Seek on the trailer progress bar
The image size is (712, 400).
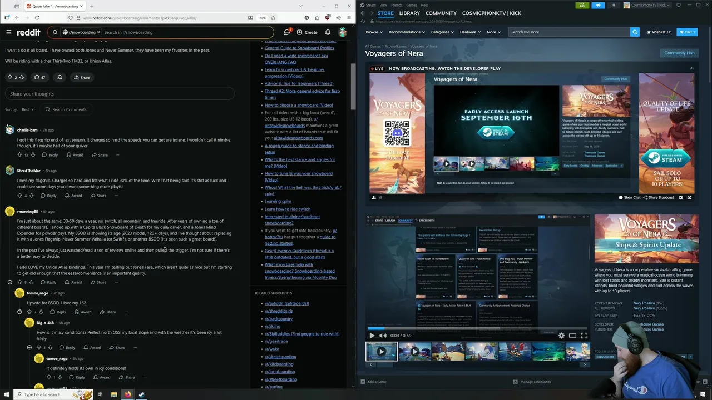477,328
